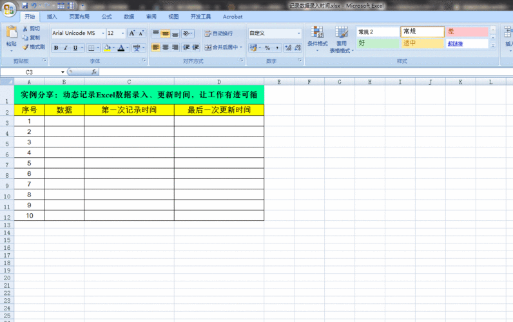The height and width of the screenshot is (322, 513).
Task: Open the Office button menu
Action: click(x=9, y=9)
